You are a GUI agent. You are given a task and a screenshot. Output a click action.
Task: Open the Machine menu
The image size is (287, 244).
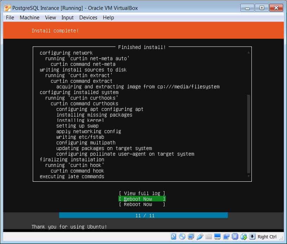(x=30, y=18)
